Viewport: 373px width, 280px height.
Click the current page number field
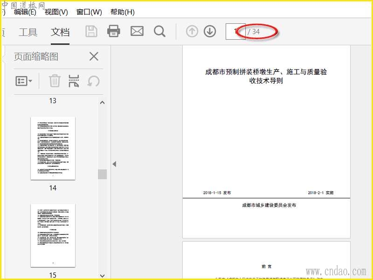coord(235,31)
